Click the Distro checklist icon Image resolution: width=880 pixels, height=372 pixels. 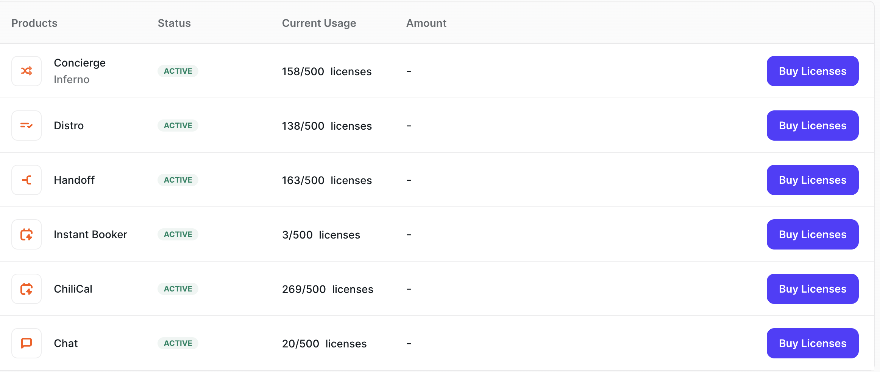pyautogui.click(x=26, y=126)
